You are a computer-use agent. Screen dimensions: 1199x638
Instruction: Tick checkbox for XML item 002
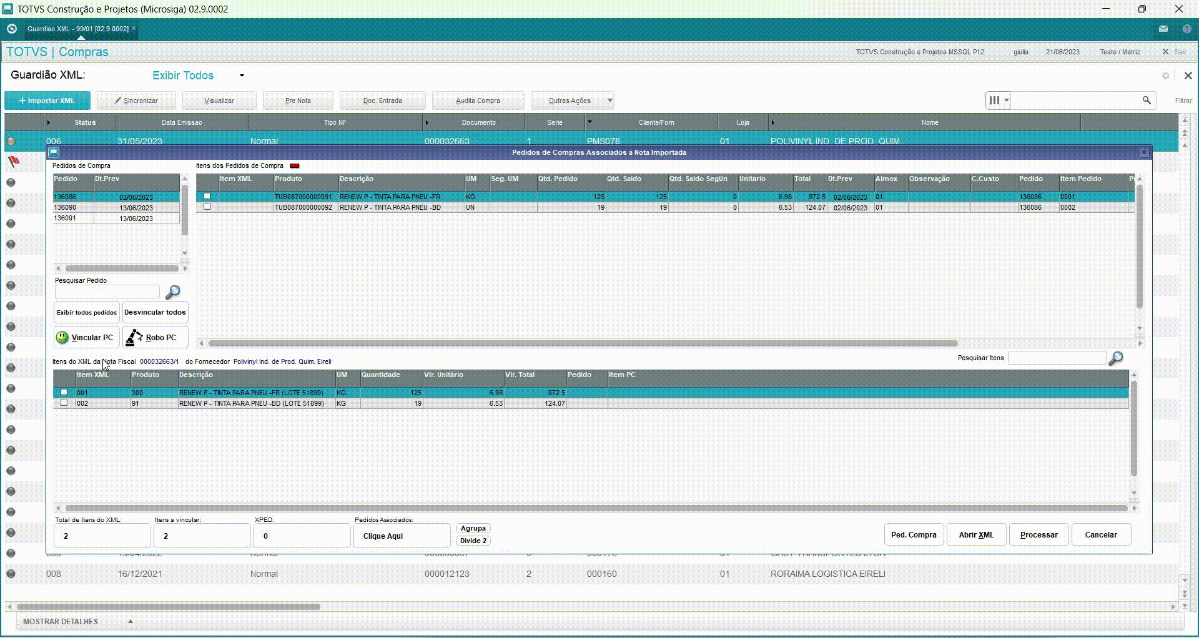pos(64,403)
